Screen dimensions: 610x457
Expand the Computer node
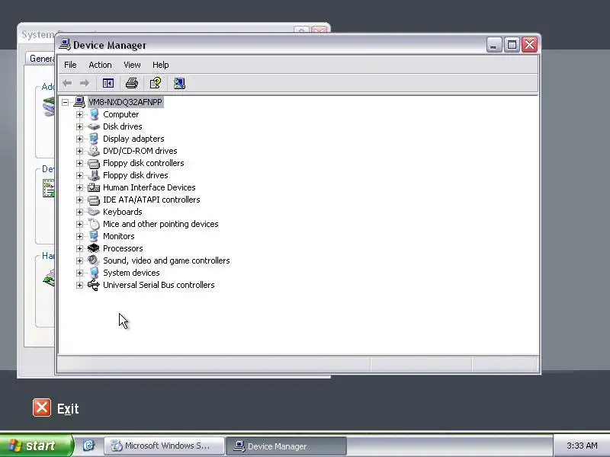80,115
